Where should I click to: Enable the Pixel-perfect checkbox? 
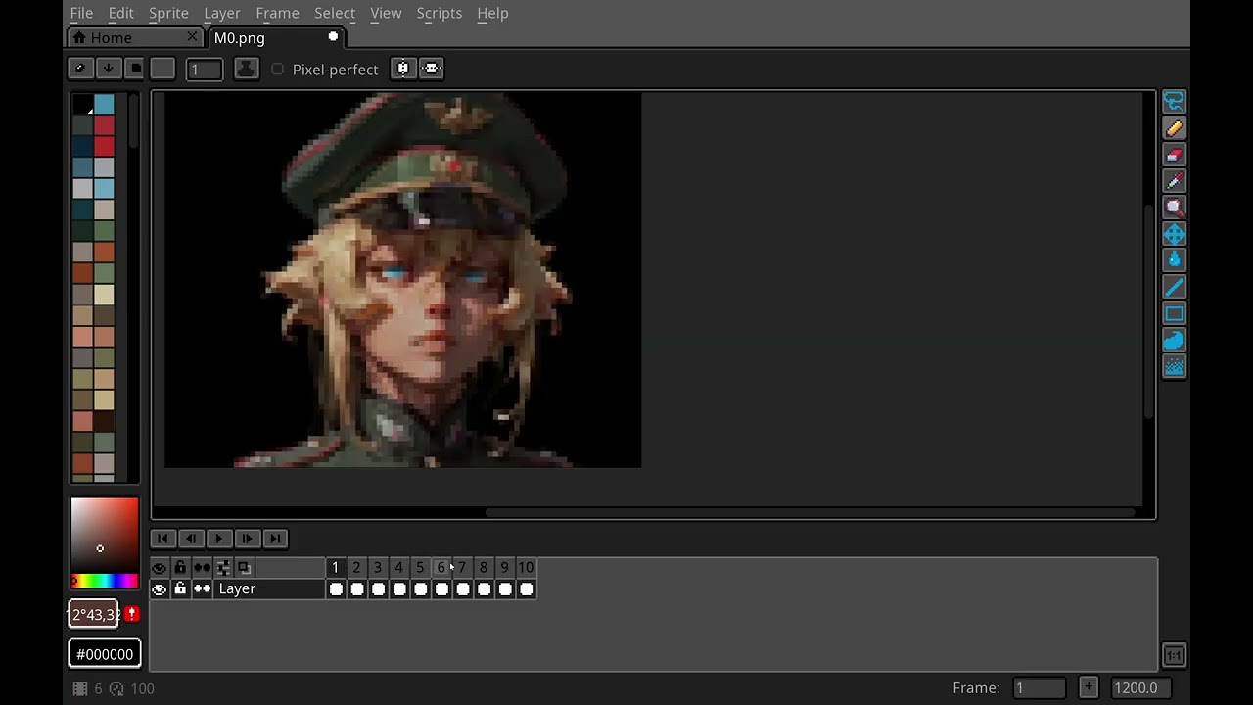(x=278, y=70)
